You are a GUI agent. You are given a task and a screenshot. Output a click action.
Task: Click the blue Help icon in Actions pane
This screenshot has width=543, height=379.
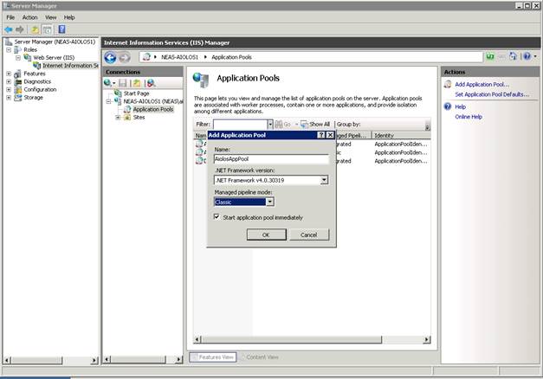[448, 106]
